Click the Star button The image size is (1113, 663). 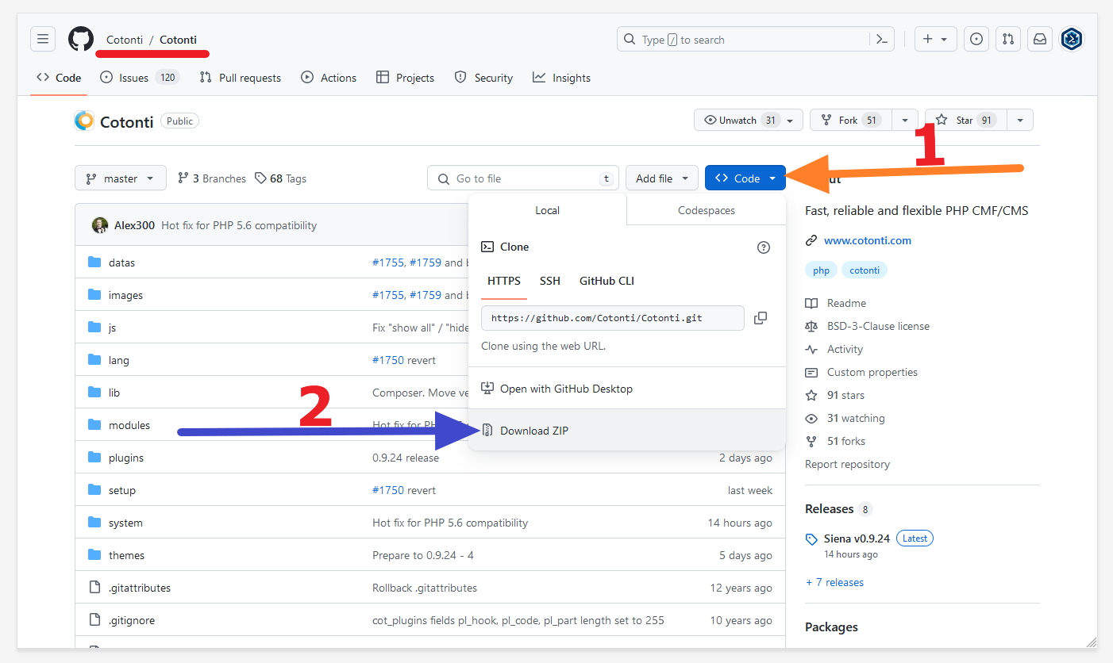point(966,121)
